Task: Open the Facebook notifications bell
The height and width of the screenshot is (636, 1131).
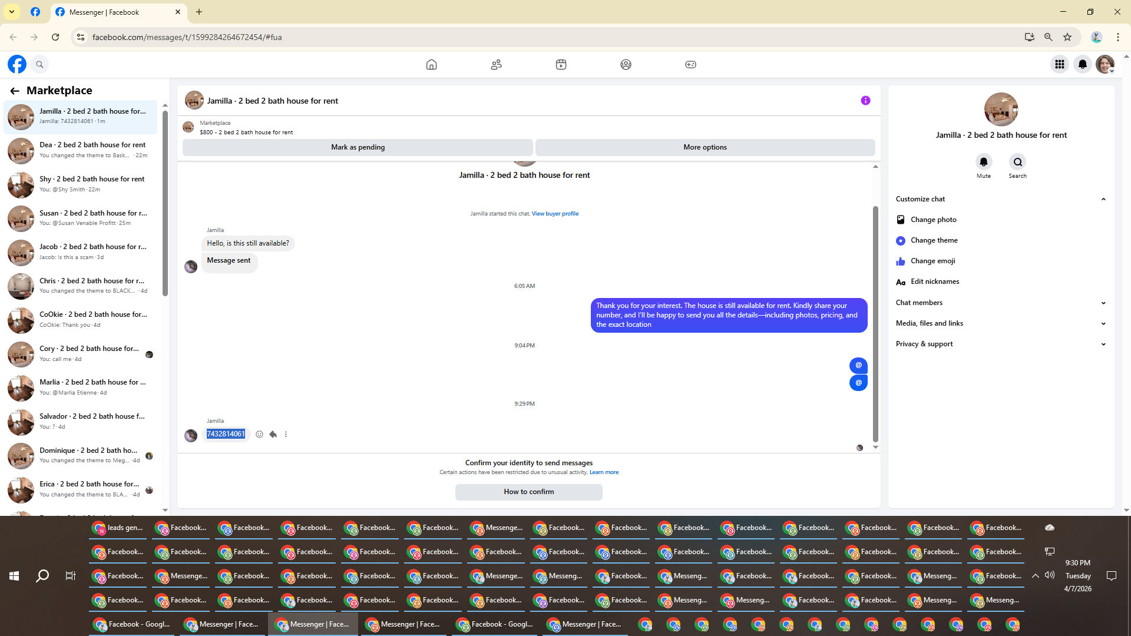Action: (1082, 65)
